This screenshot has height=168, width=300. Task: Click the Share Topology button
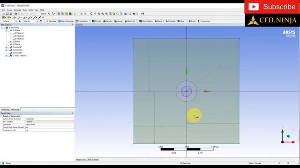[66, 21]
